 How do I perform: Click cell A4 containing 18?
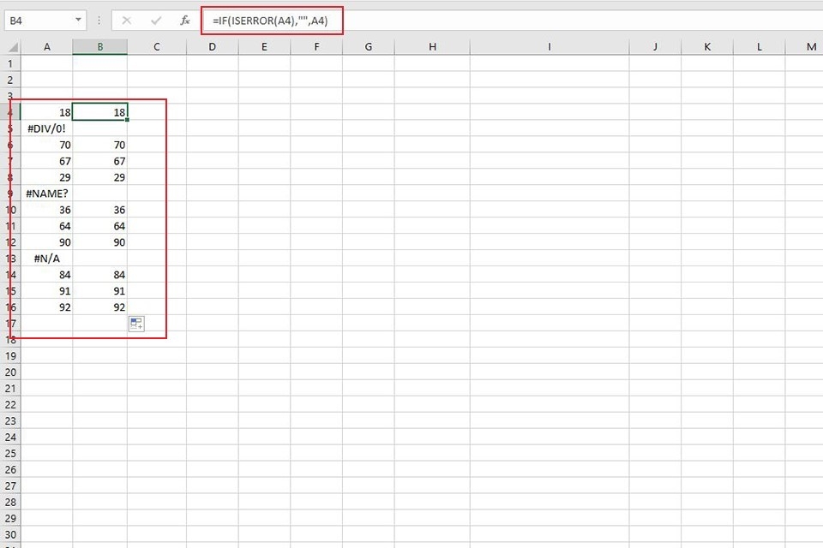pyautogui.click(x=46, y=112)
